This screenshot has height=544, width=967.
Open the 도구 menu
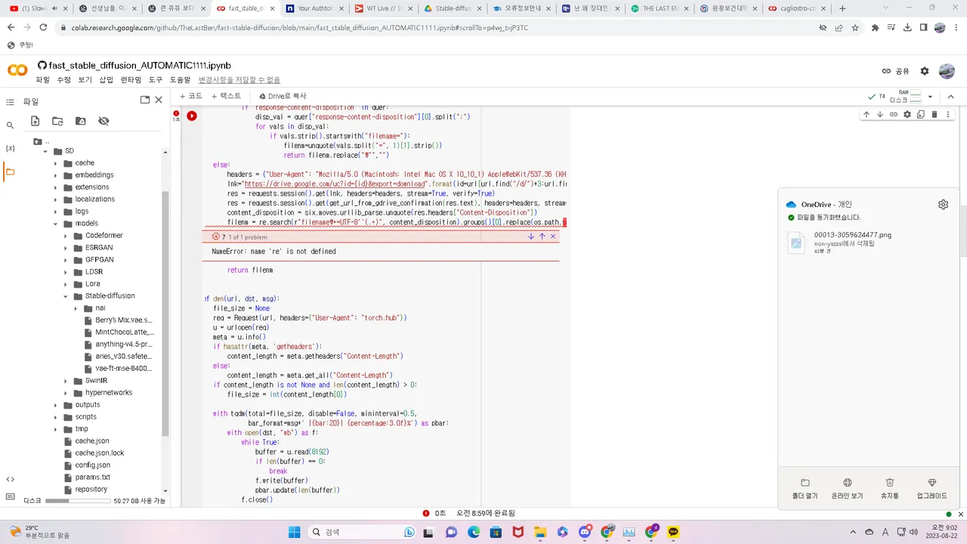155,80
